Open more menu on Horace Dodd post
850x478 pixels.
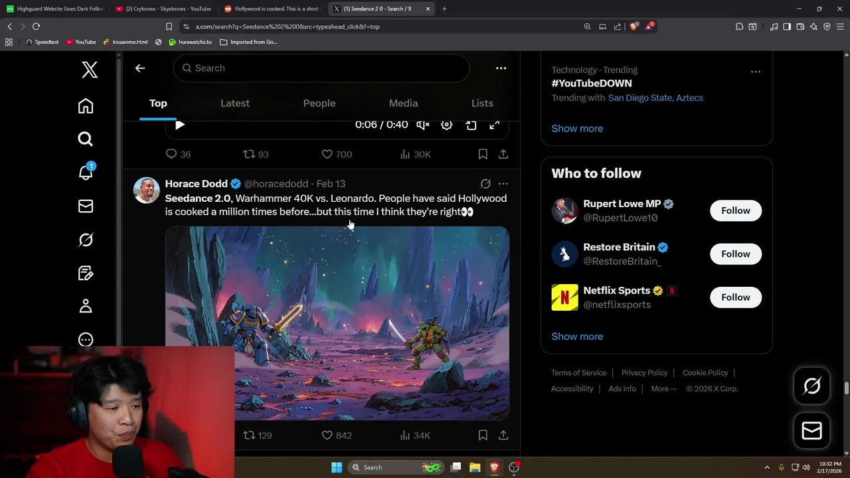tap(503, 184)
